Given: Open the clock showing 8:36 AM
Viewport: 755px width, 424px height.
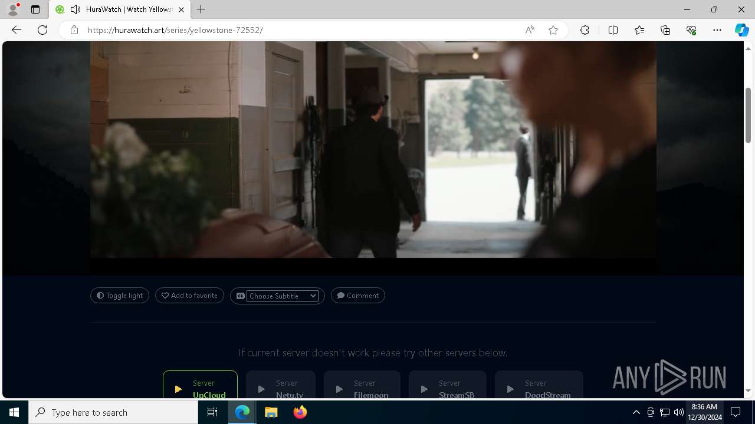Looking at the screenshot, I should click(705, 412).
